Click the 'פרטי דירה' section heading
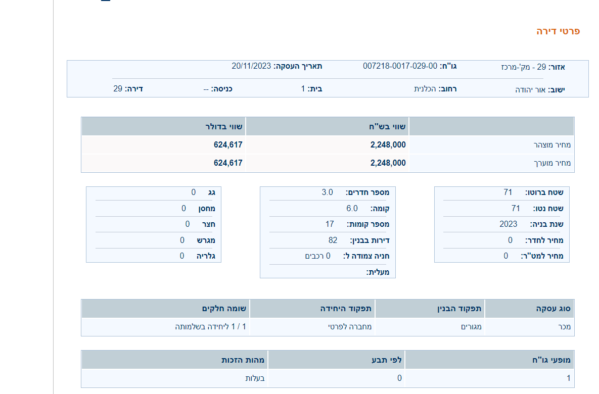Image resolution: width=599 pixels, height=394 pixels. click(558, 31)
